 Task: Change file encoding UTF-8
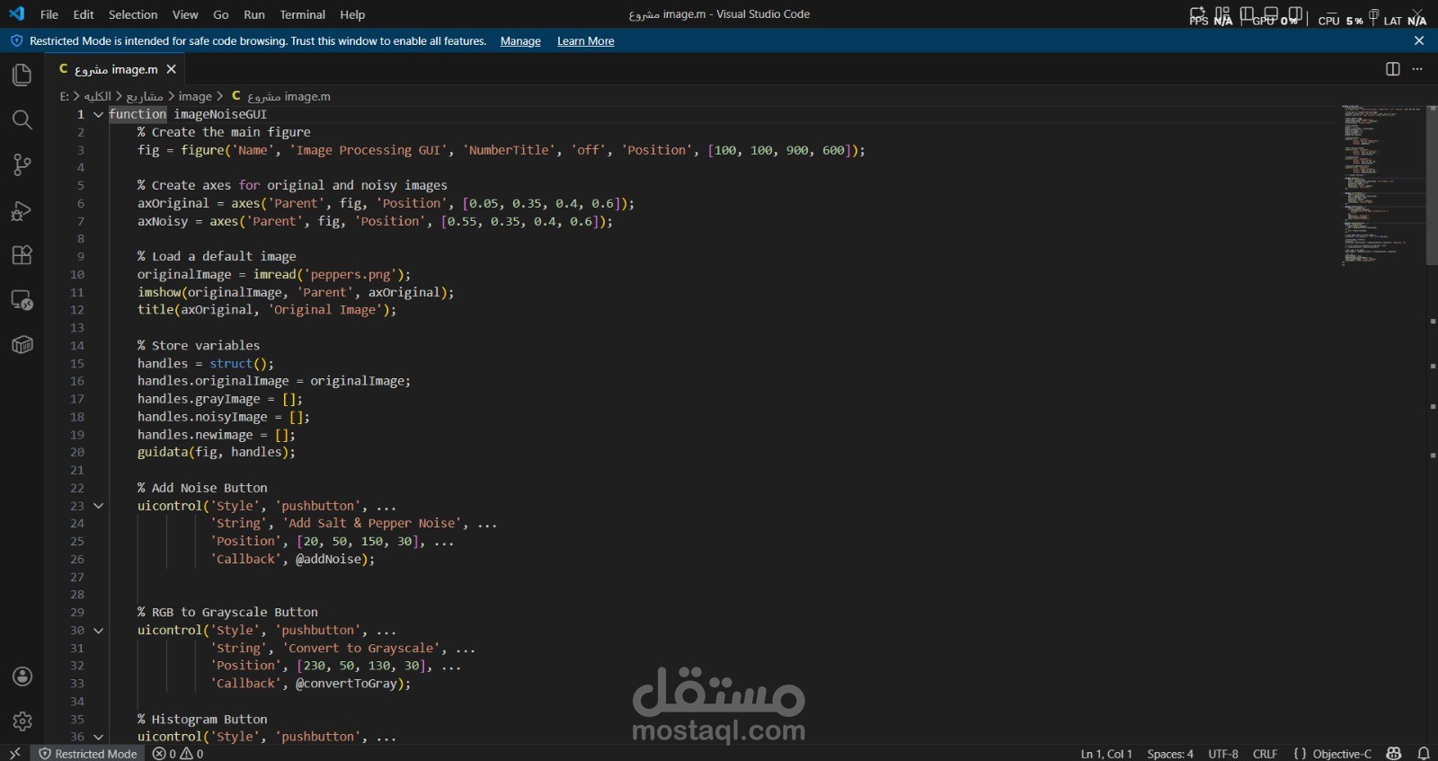point(1223,753)
